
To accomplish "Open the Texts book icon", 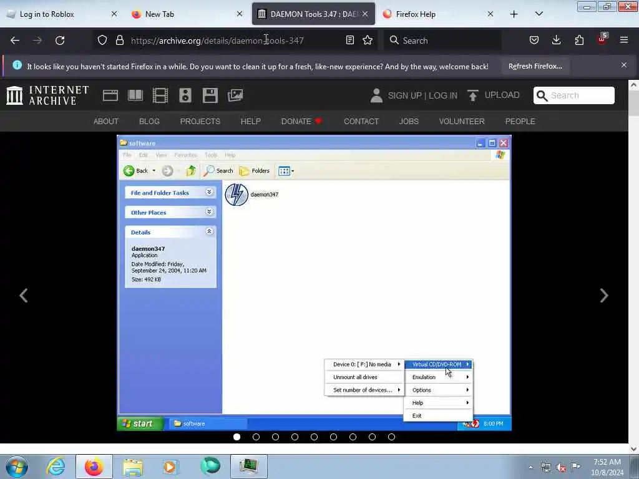I will (x=135, y=95).
